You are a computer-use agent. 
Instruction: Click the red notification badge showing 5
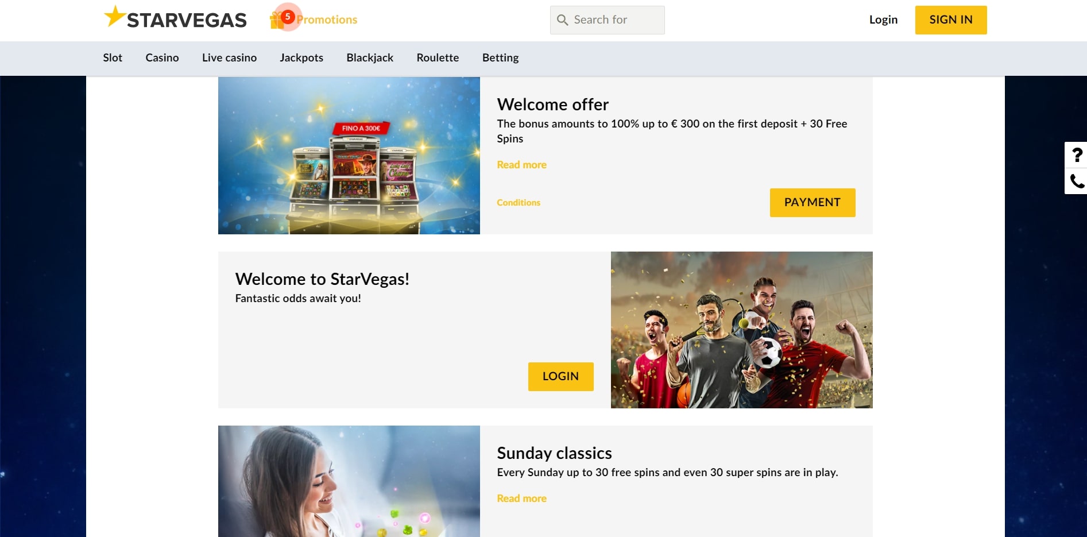click(288, 17)
